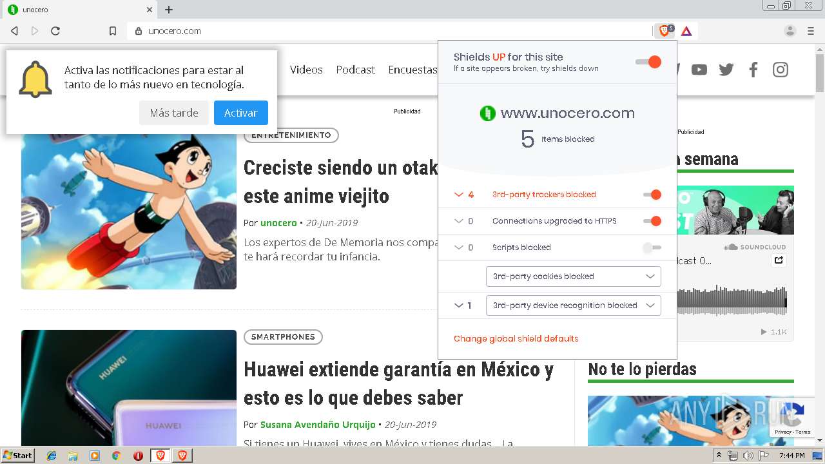
Task: Seek within the SoundCloud waveform
Action: tap(732, 300)
